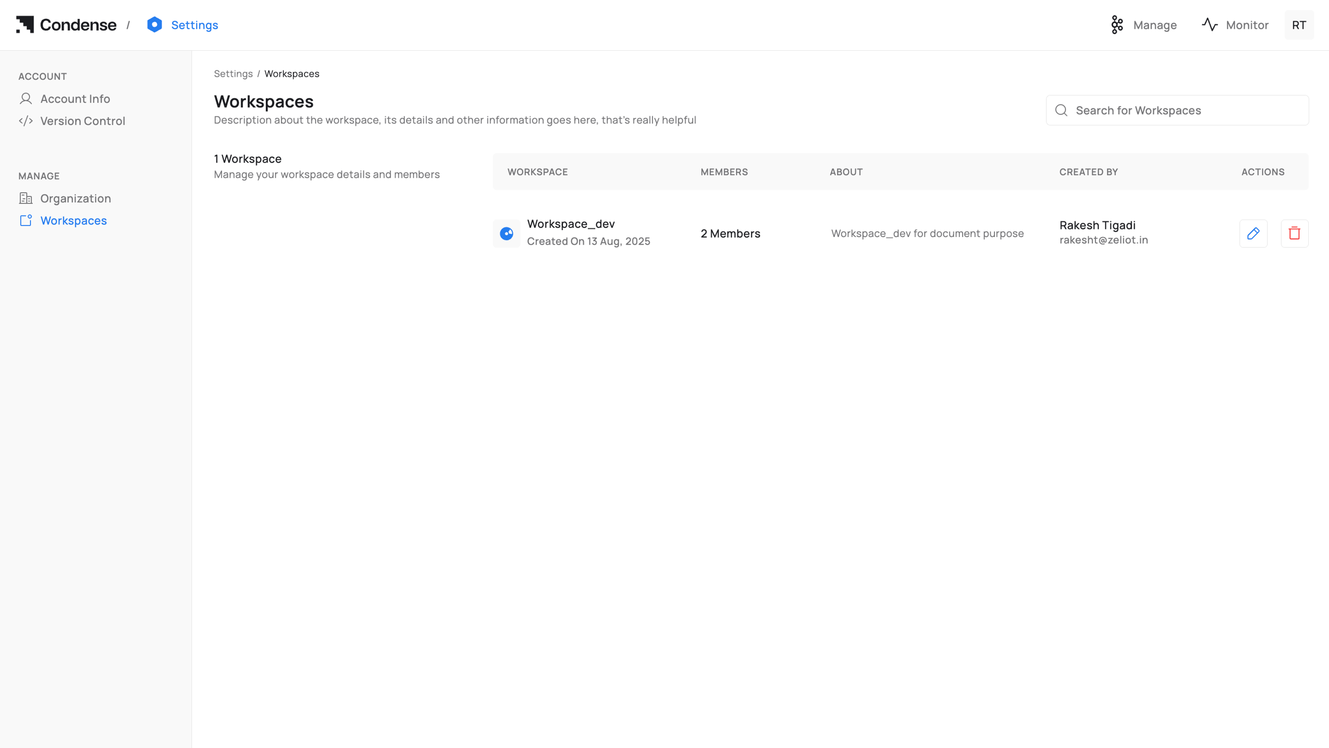Click the Condense logo icon
The height and width of the screenshot is (748, 1329).
tap(25, 25)
